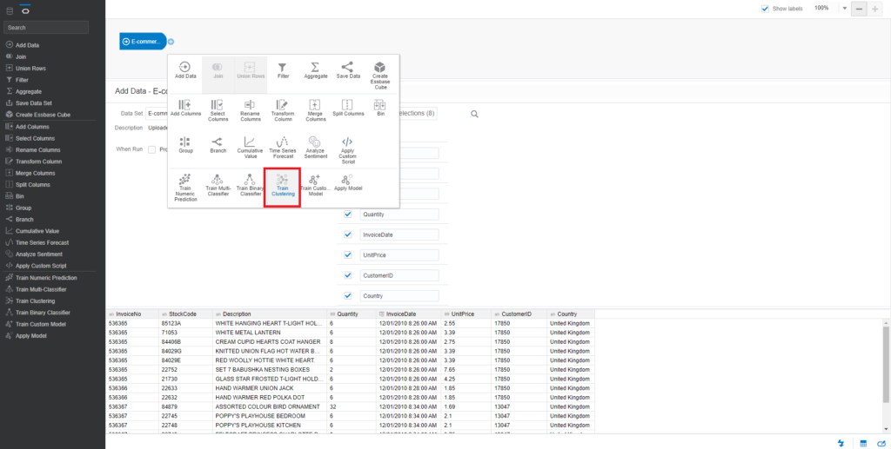Screen dimensions: 891x449
Task: Choose Train Clustering in the left sidebar
Action: (x=35, y=300)
